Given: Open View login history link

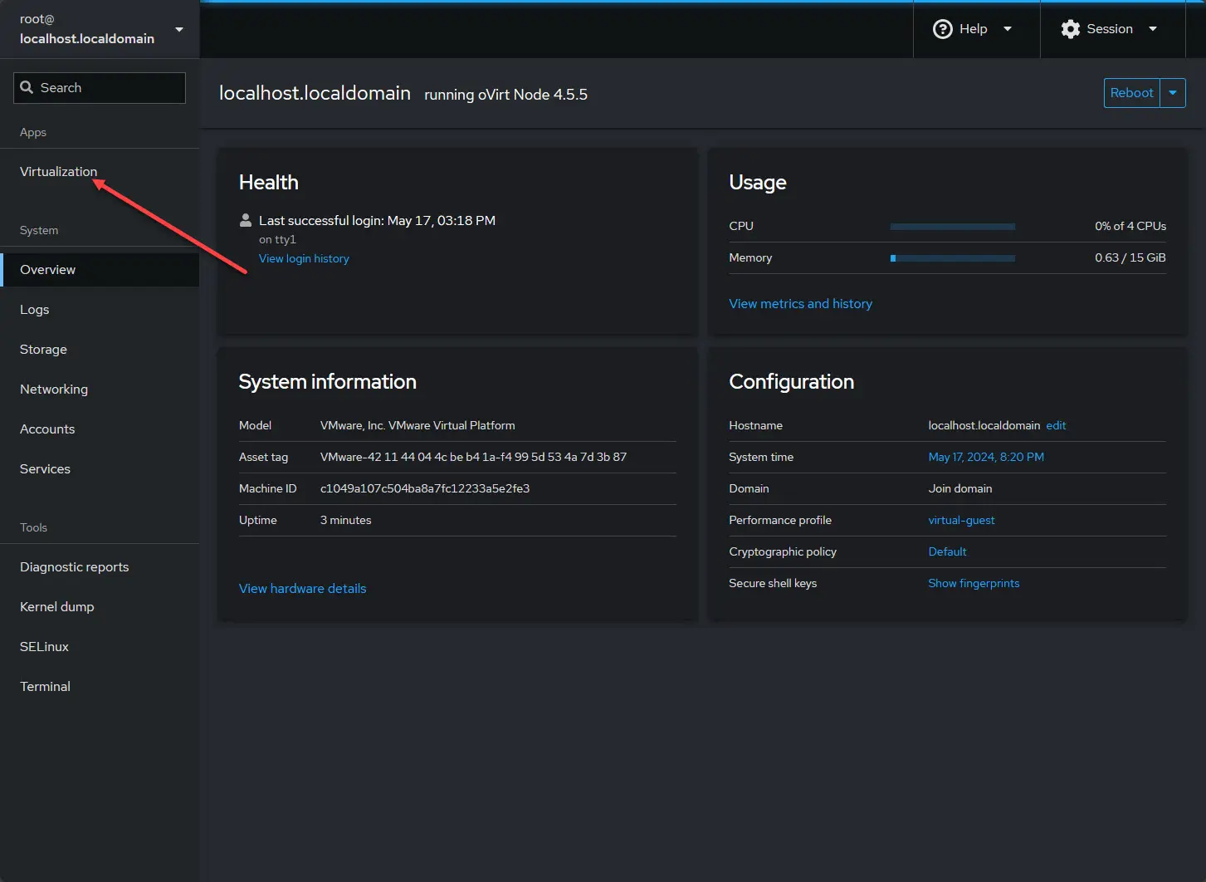Looking at the screenshot, I should point(304,259).
